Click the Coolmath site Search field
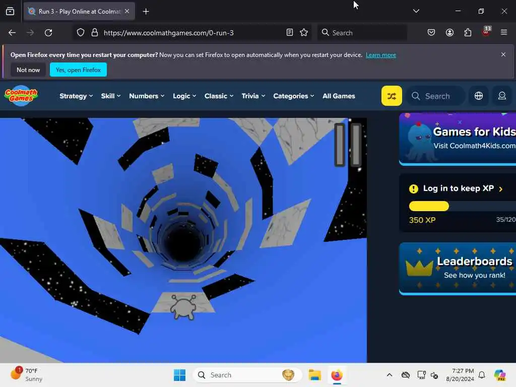The height and width of the screenshot is (387, 516). [x=436, y=96]
